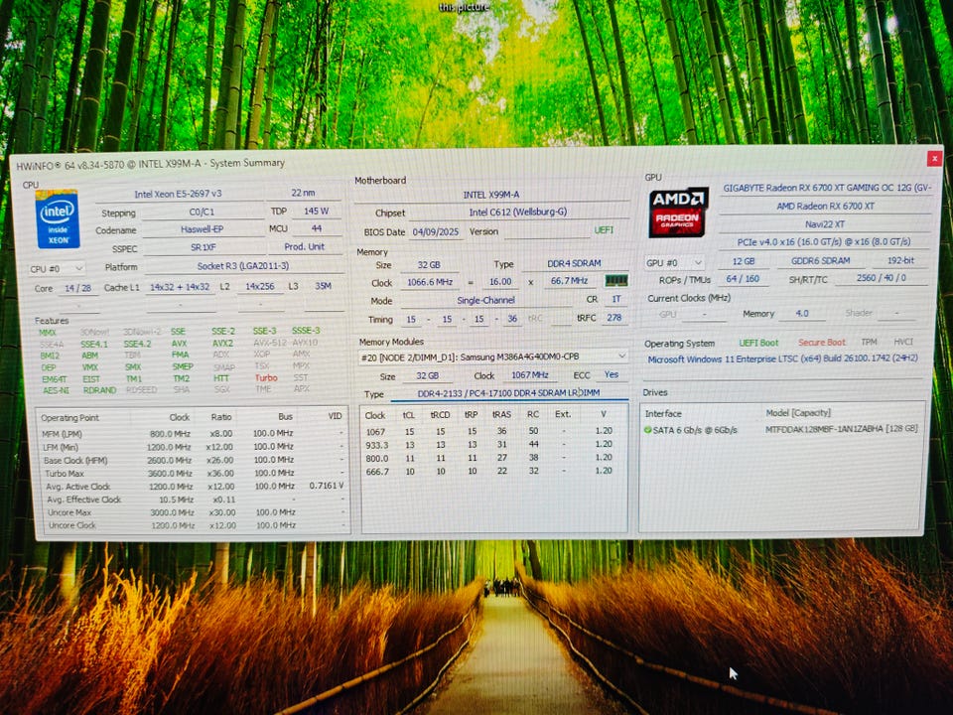Click the INTEL X99M-A motherboard field
The width and height of the screenshot is (953, 715).
[x=491, y=195]
